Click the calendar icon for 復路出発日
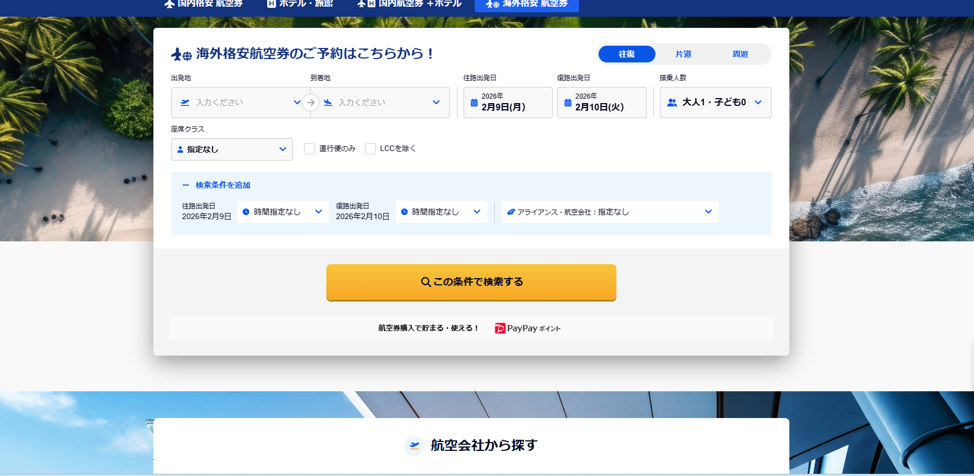 pyautogui.click(x=568, y=103)
